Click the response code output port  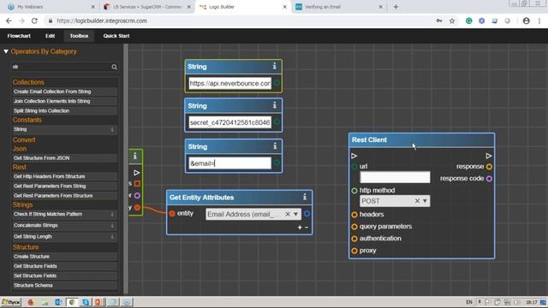click(x=489, y=179)
